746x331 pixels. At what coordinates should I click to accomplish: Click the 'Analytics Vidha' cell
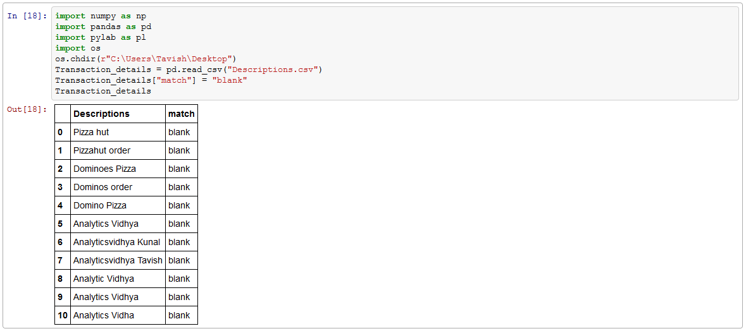[x=104, y=315]
